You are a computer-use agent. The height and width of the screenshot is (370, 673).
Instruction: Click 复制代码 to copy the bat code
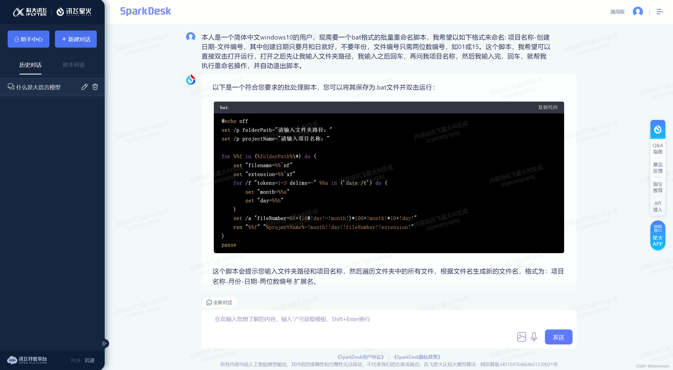(548, 107)
